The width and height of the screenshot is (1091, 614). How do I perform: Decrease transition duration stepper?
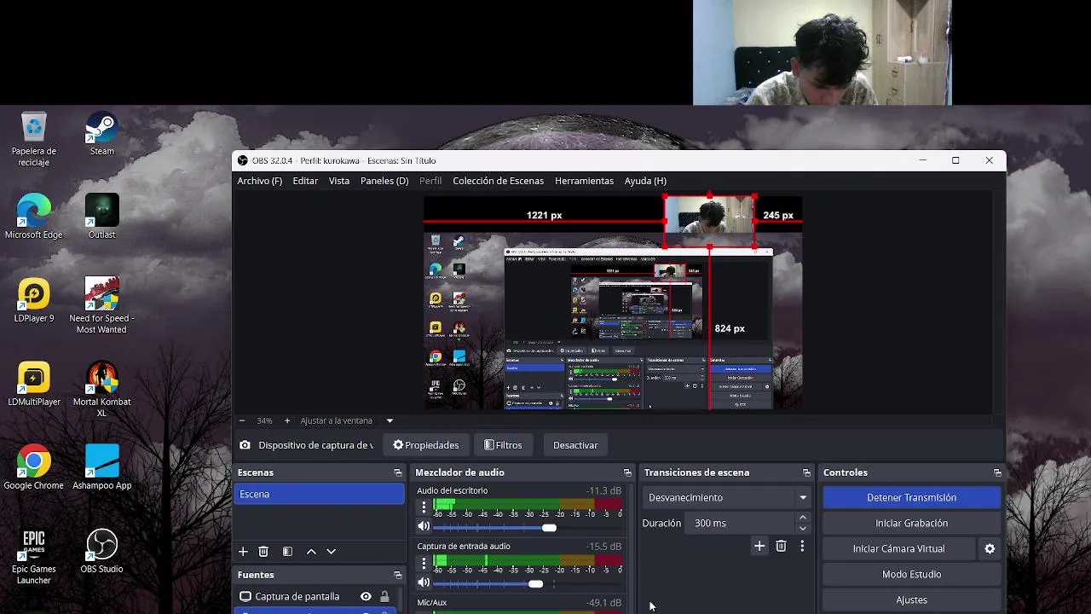803,528
